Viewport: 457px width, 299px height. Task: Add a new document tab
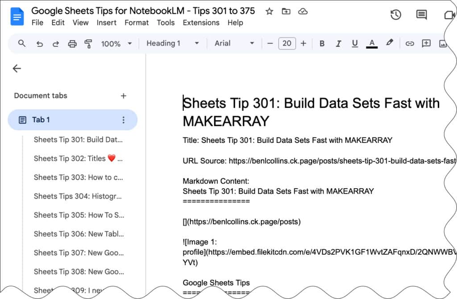(124, 96)
